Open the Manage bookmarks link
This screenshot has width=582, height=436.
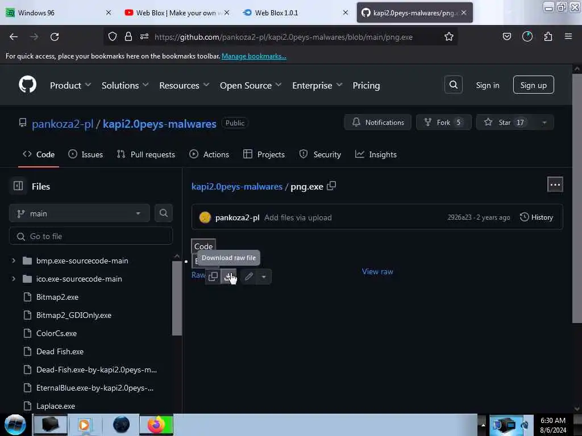(x=254, y=56)
